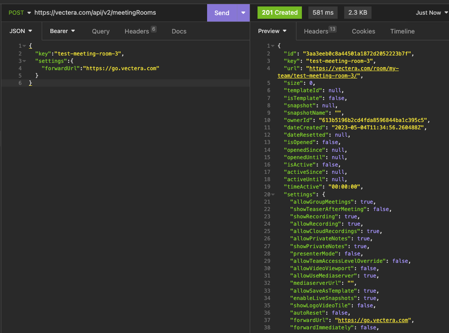Screen dimensions: 449x333
Task: Open the Just Now response history dropdown
Action: tap(432, 12)
